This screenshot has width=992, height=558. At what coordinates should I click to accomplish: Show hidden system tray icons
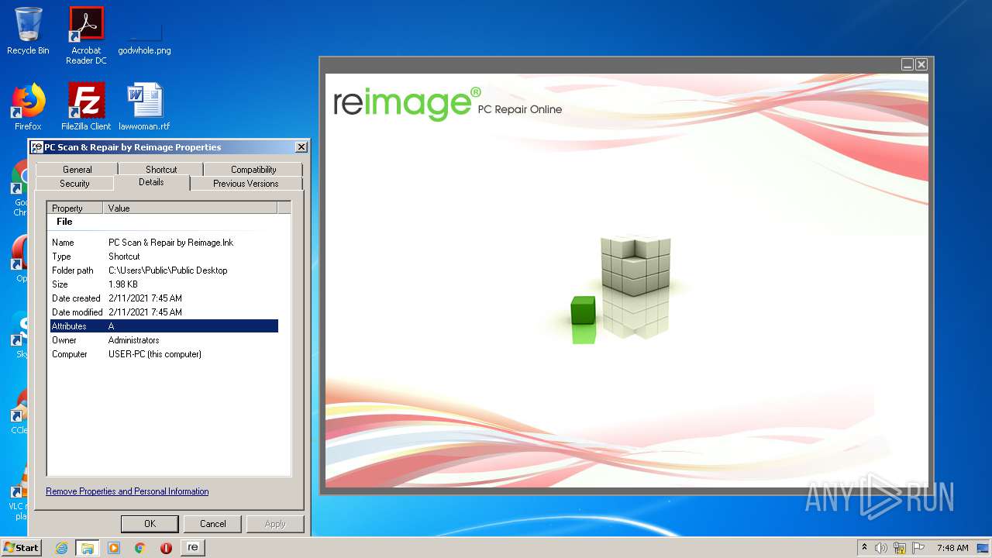[x=865, y=548]
